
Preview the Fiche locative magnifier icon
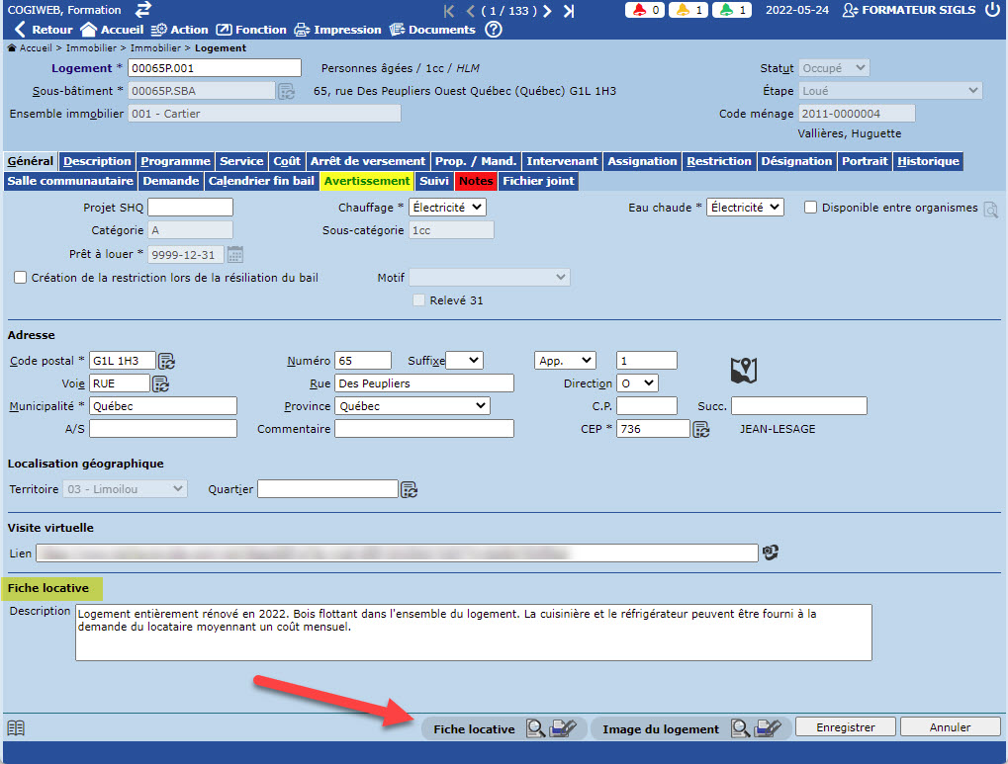click(x=535, y=729)
